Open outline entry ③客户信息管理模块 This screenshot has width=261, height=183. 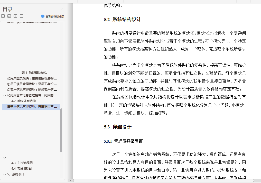[x=32, y=90]
